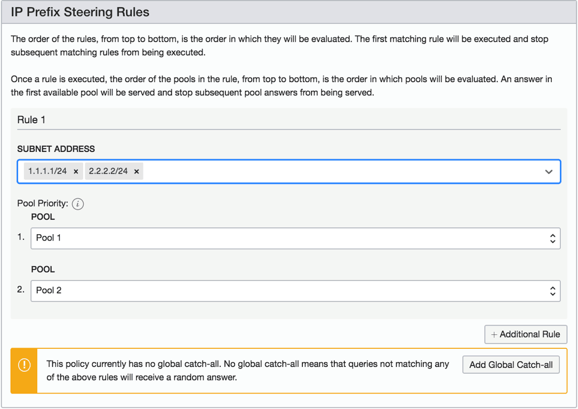Select the Pool 2 dropdown field
The height and width of the screenshot is (409, 578).
pyautogui.click(x=293, y=291)
